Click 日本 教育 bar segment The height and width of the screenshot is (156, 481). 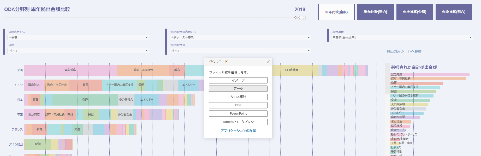coord(35,100)
